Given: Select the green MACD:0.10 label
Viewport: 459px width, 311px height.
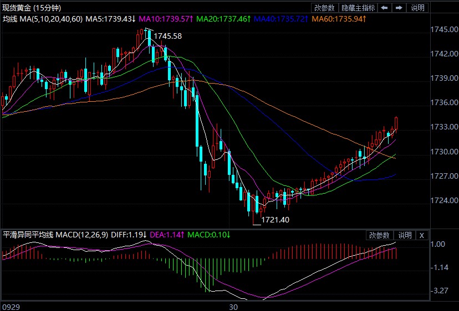Looking at the screenshot, I should 209,235.
